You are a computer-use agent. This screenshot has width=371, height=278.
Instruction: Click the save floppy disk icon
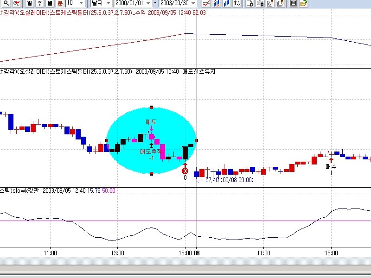(x=293, y=3)
